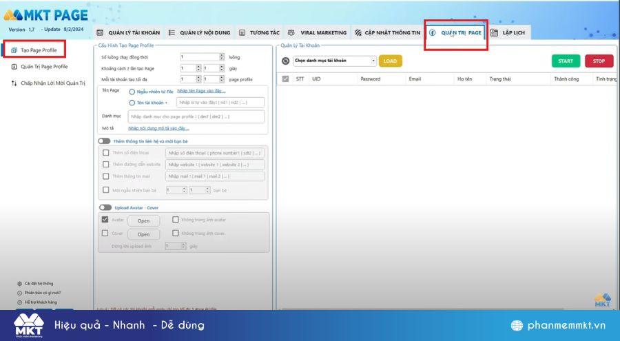Screen dimensions: 620x341
Task: Click the red STOP button
Action: click(x=599, y=61)
